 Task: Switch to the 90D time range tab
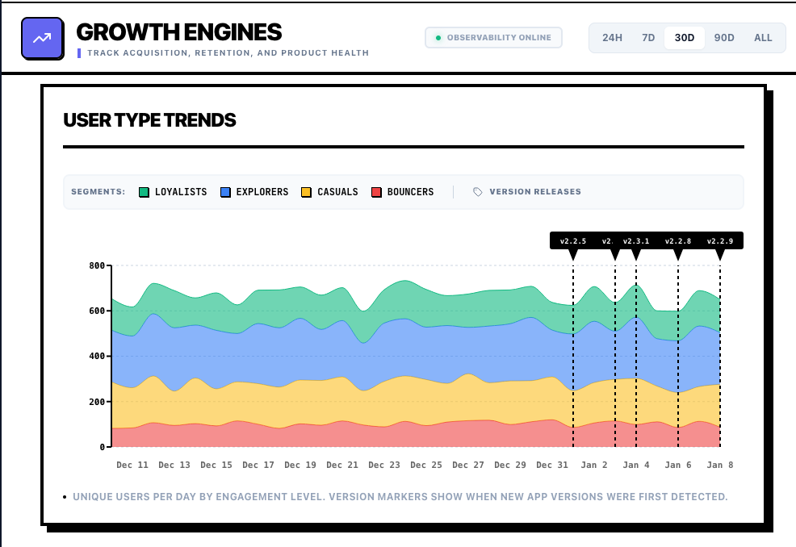(x=724, y=37)
